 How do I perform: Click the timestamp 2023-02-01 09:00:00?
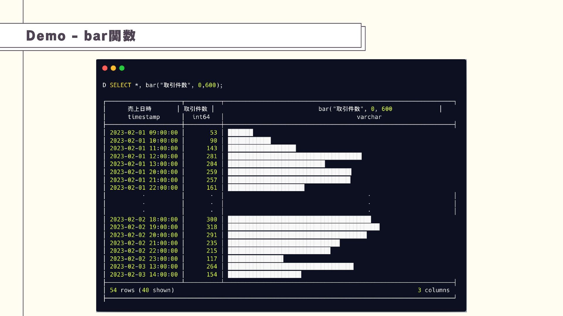144,133
